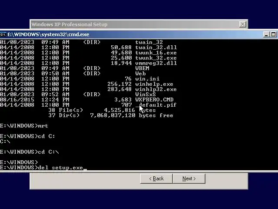Viewport: 278px width, 209px height.
Task: Click the 'del setup.exe' command text
Action: coord(60,168)
